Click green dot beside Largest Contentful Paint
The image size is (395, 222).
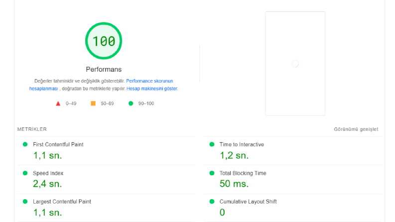[25, 202]
